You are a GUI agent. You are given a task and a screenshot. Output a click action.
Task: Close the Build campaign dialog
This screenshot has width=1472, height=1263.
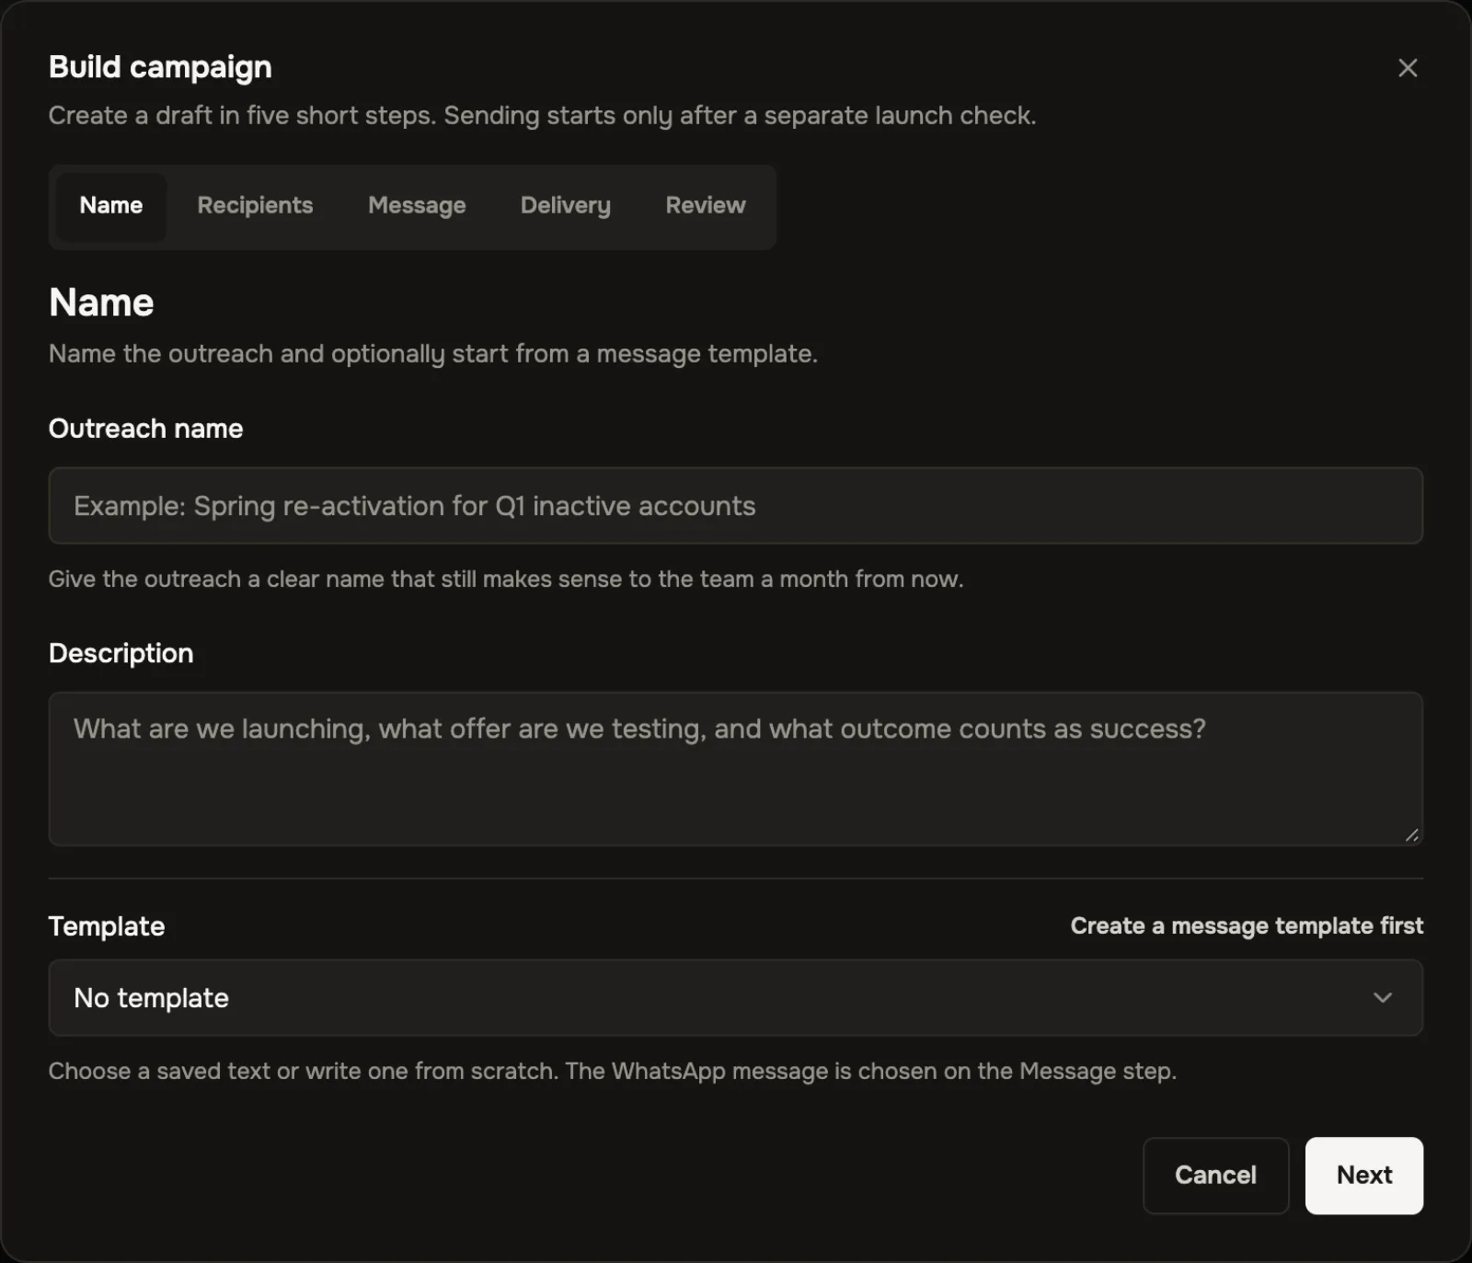(1407, 68)
